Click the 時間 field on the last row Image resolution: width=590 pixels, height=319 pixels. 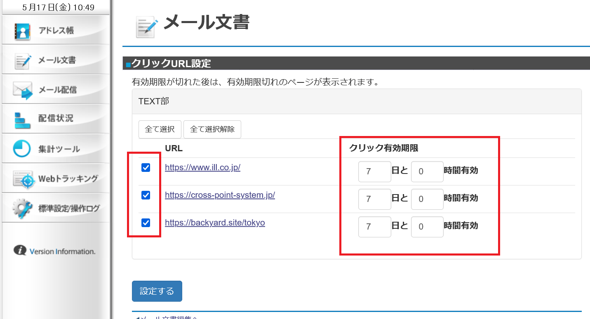point(427,227)
